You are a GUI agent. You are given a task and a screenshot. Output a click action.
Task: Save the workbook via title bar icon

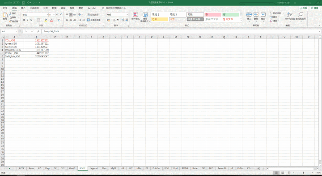(23, 3)
